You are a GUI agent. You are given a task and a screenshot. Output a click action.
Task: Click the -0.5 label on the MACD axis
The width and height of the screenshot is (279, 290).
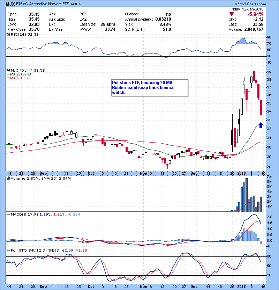[270, 246]
